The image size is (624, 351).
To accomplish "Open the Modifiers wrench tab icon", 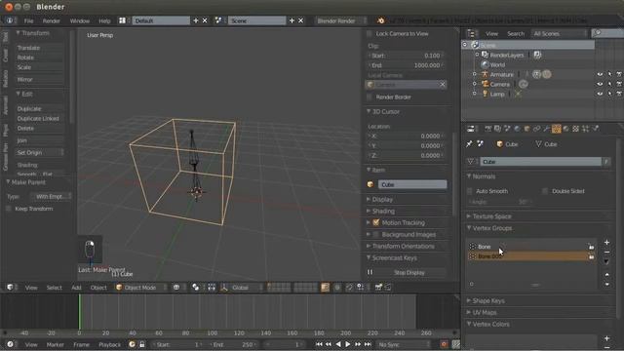I will [x=546, y=129].
